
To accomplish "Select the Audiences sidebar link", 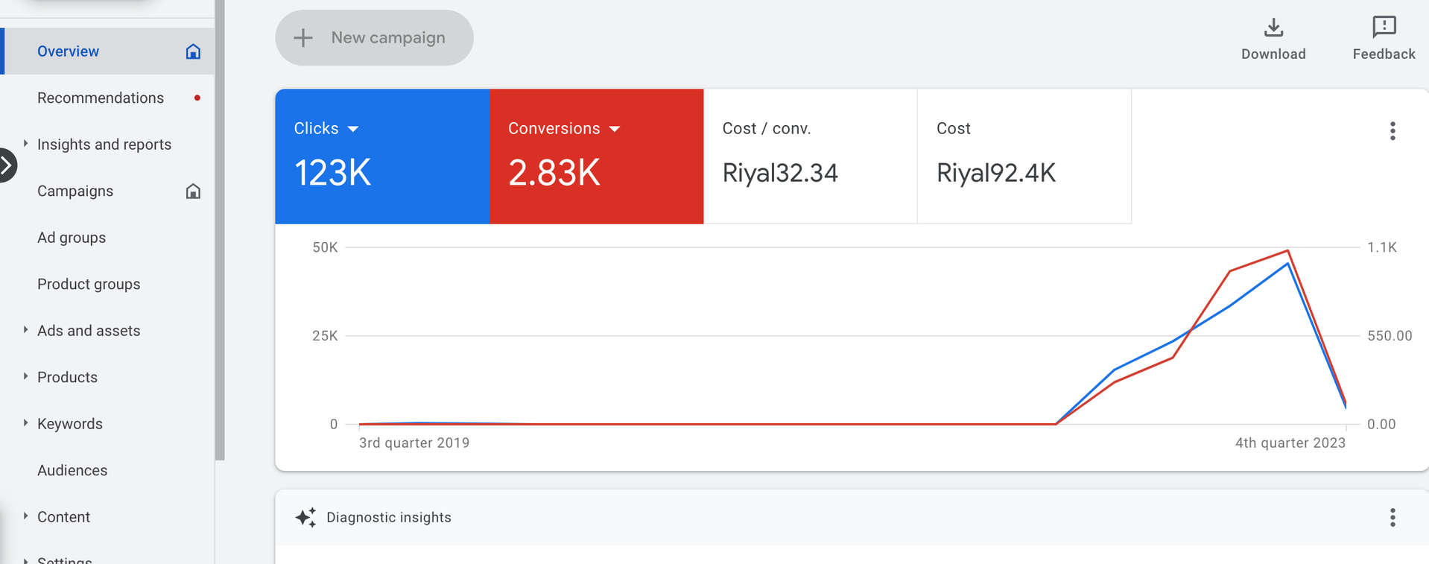I will click(x=72, y=470).
